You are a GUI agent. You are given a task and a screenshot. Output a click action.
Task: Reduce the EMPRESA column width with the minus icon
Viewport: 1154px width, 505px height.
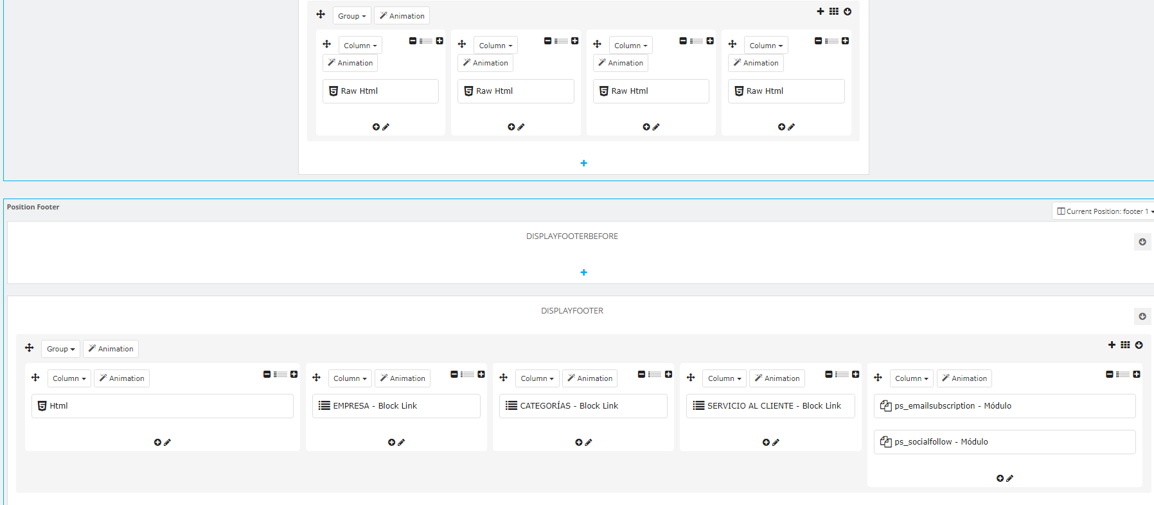454,374
